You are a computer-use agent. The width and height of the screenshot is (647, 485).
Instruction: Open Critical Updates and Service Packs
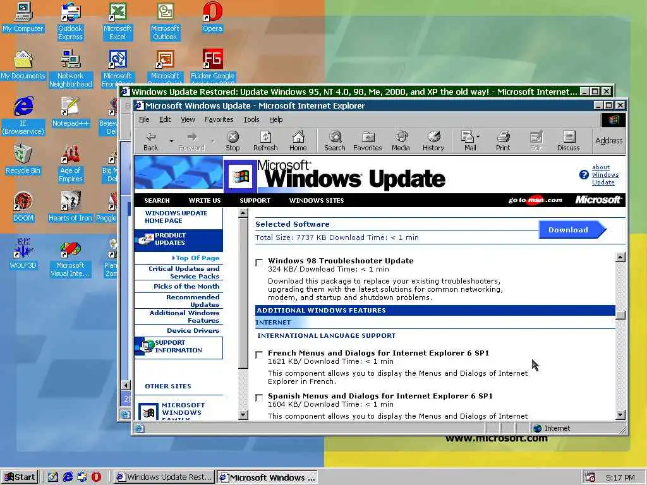coord(184,272)
